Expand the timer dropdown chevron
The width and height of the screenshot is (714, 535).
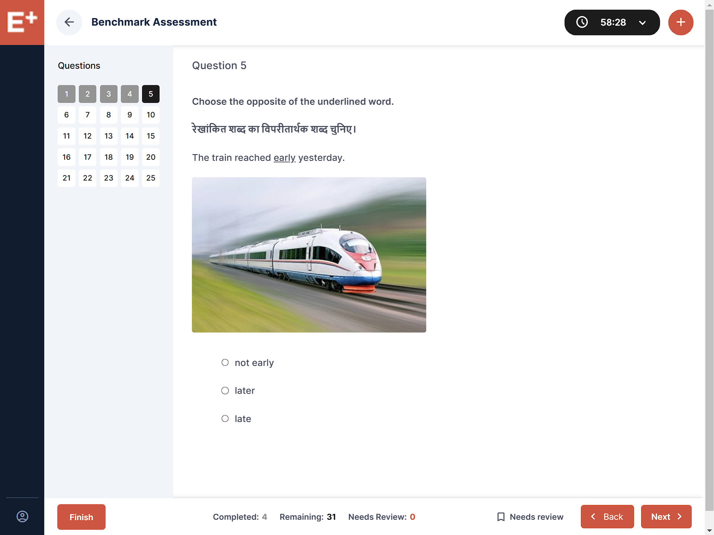click(642, 23)
